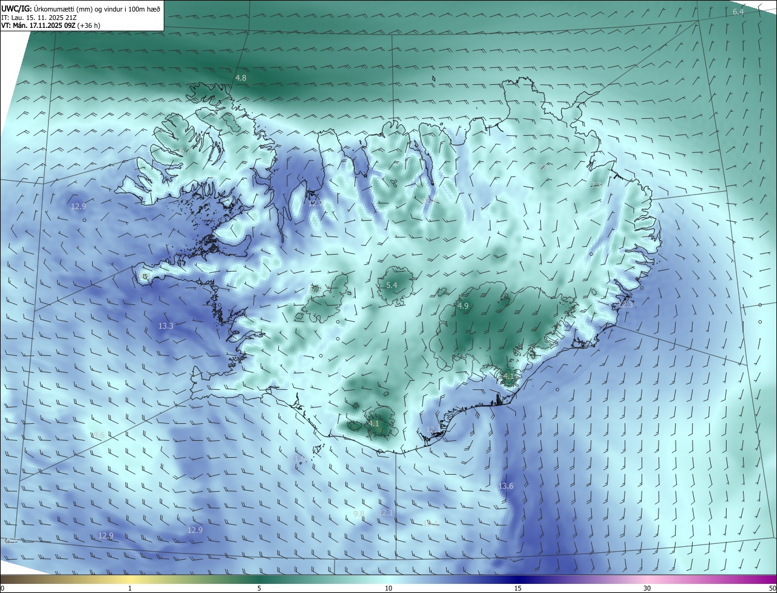Click the 4.9 value on Vatnajökull glacier
Viewport: 777px width, 593px height.
(463, 306)
